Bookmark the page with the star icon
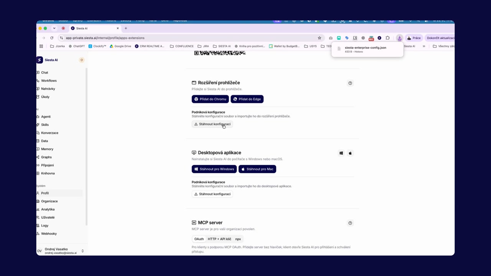This screenshot has width=491, height=276. click(x=319, y=38)
